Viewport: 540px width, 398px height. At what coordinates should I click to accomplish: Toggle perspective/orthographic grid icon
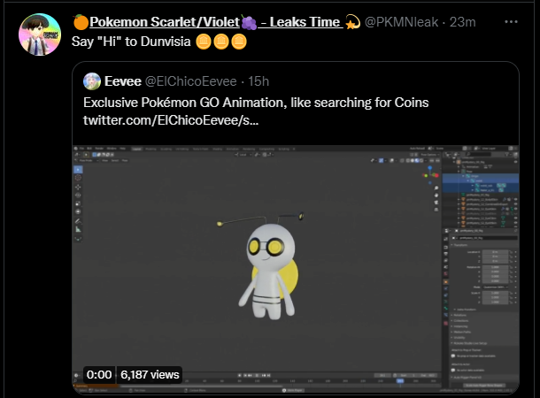tap(436, 210)
